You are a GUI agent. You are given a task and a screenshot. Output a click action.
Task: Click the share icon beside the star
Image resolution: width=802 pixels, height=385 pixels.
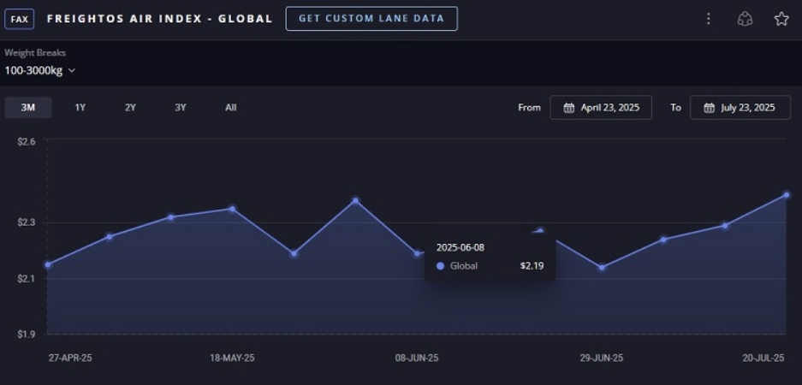(x=745, y=19)
